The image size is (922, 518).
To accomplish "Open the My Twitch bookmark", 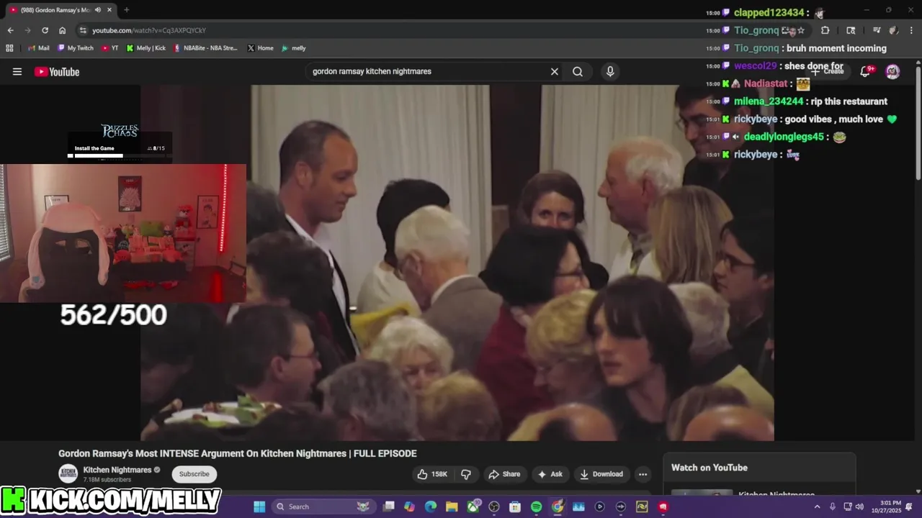I will [76, 48].
